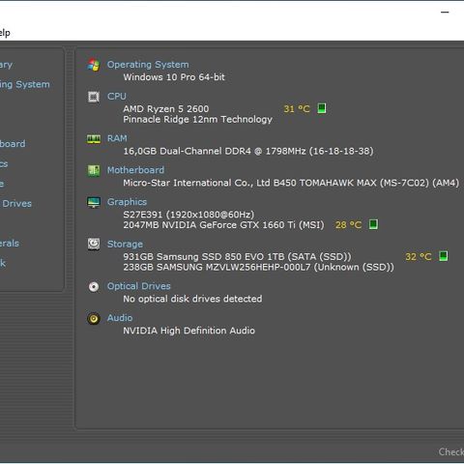Select Optical Drives in the sidebar
Screen dimensions: 464x464
[x=15, y=204]
